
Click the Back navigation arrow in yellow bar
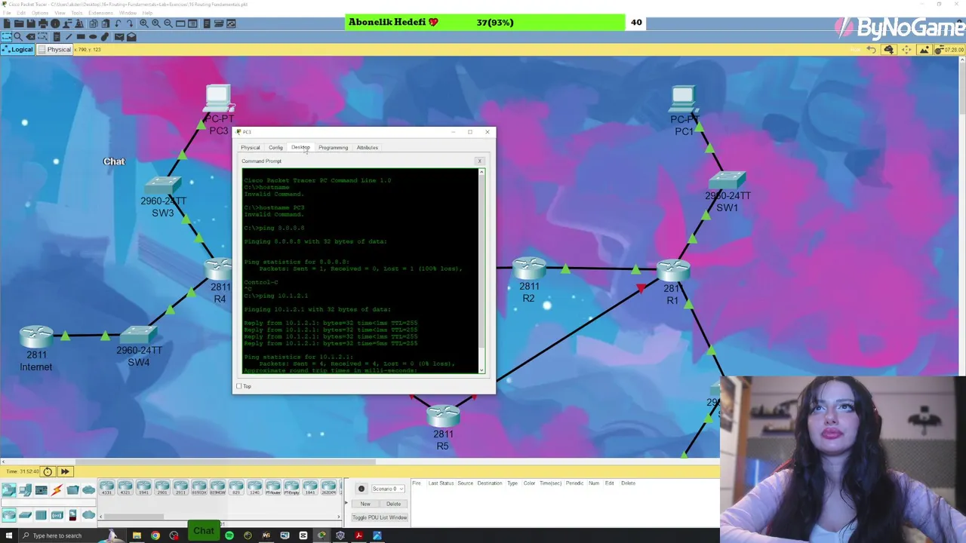871,49
